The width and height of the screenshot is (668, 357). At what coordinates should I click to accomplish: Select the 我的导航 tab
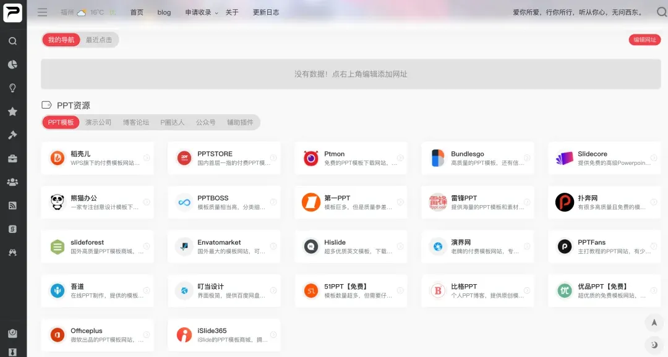point(61,40)
